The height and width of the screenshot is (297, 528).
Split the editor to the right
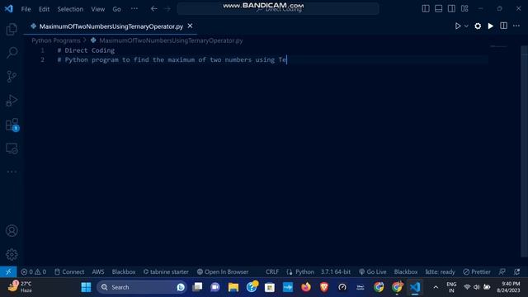pos(503,26)
